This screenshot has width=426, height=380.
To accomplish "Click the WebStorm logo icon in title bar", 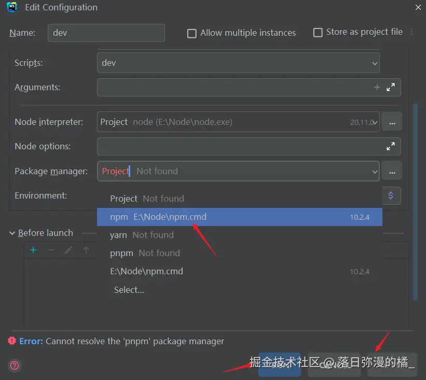I will click(x=12, y=7).
